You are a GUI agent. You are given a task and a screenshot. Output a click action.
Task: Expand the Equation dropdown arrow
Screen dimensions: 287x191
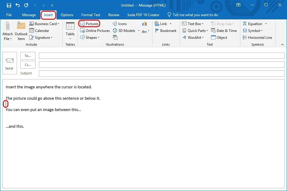tap(266, 24)
